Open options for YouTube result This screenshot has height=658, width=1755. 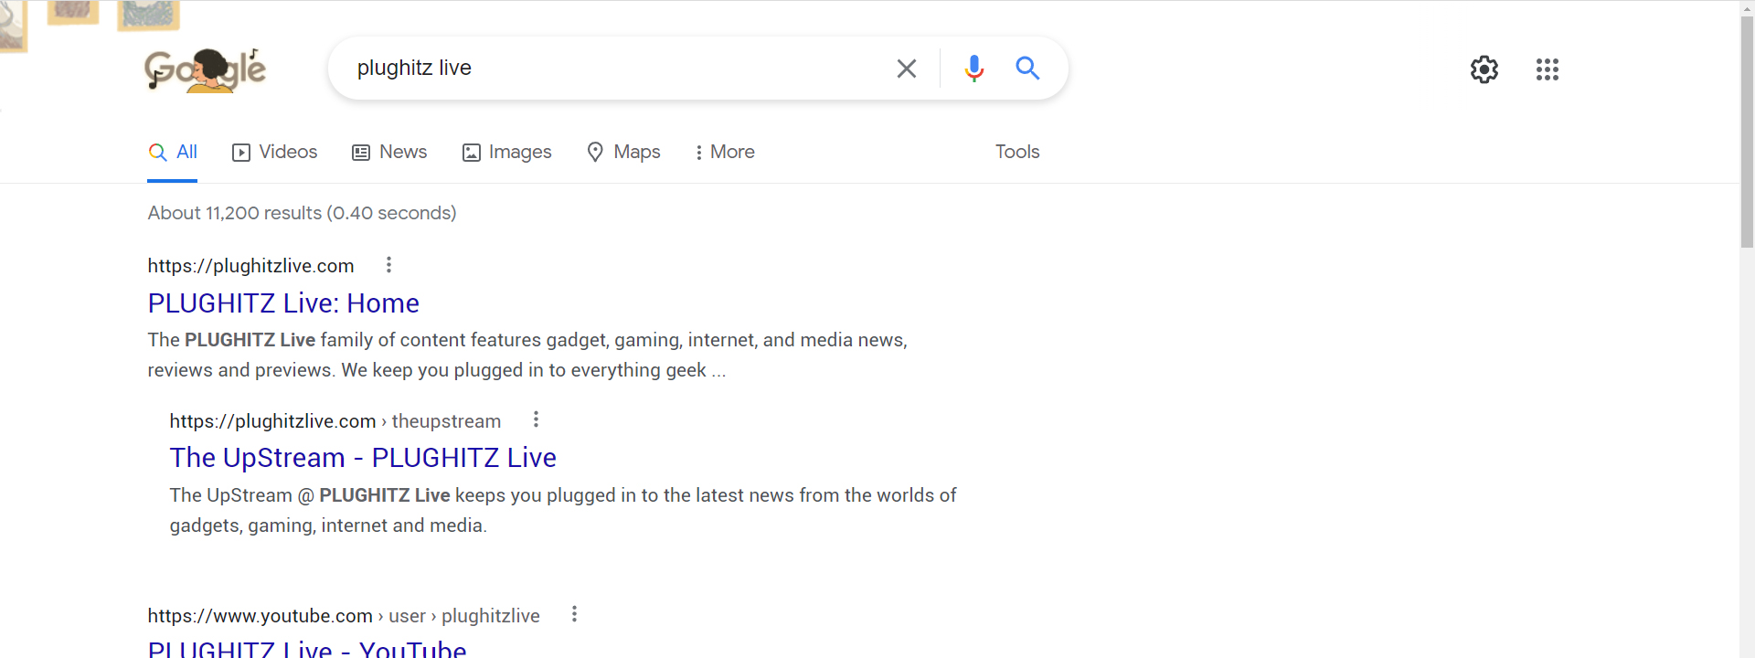coord(574,614)
